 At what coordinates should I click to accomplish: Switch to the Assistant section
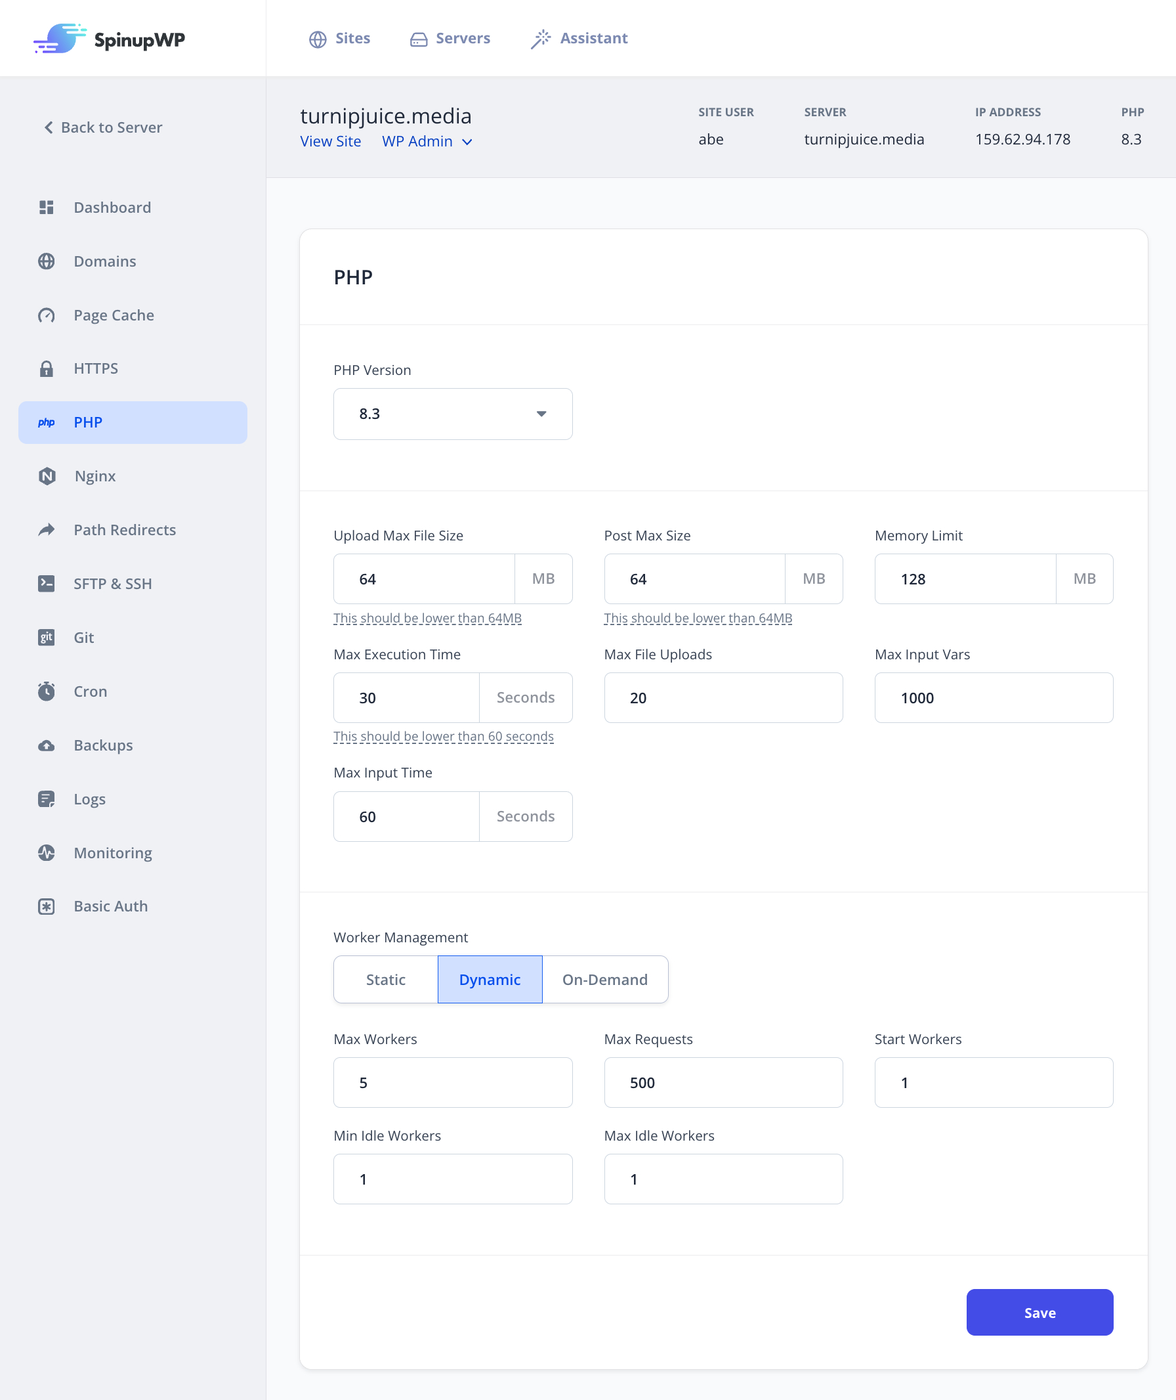(578, 38)
